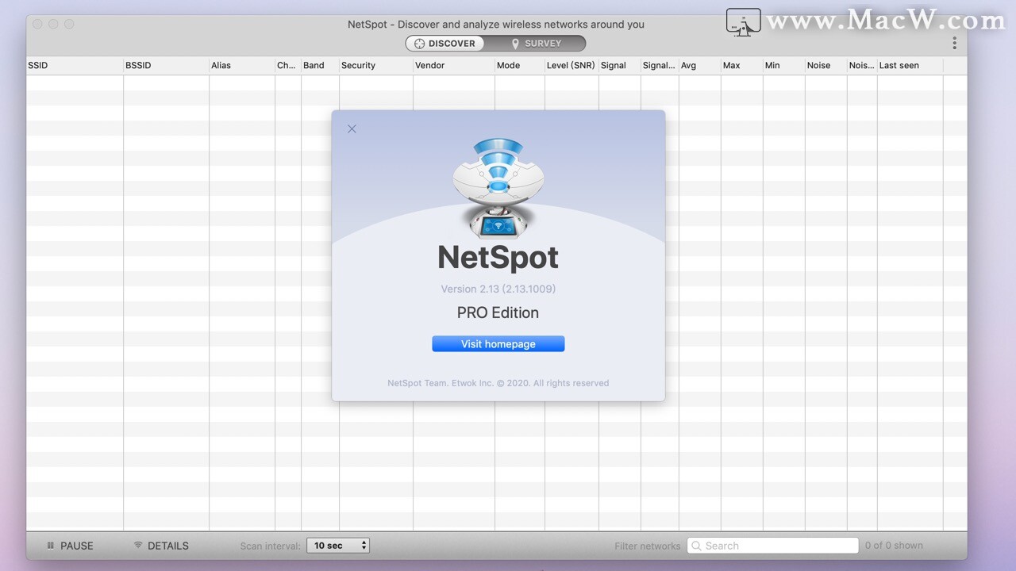1016x571 pixels.
Task: Click the Visit homepage button
Action: 498,343
